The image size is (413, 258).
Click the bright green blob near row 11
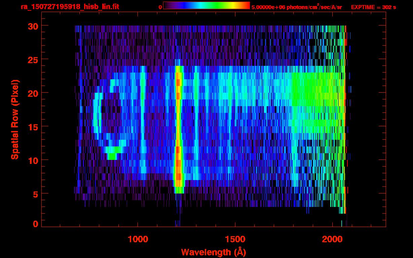(x=113, y=153)
